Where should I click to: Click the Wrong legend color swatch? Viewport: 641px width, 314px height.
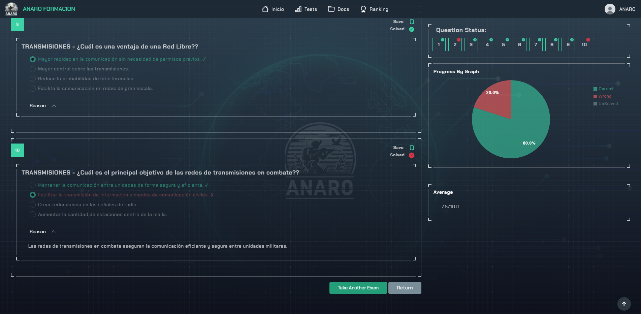(595, 96)
